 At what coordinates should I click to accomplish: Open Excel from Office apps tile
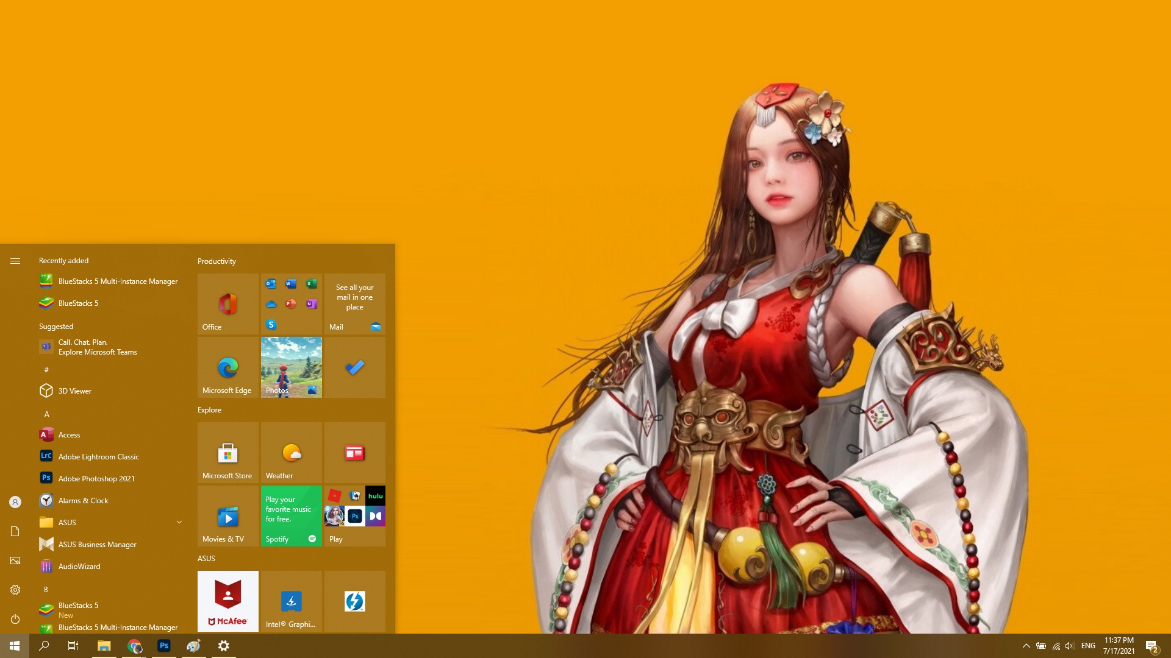(311, 284)
